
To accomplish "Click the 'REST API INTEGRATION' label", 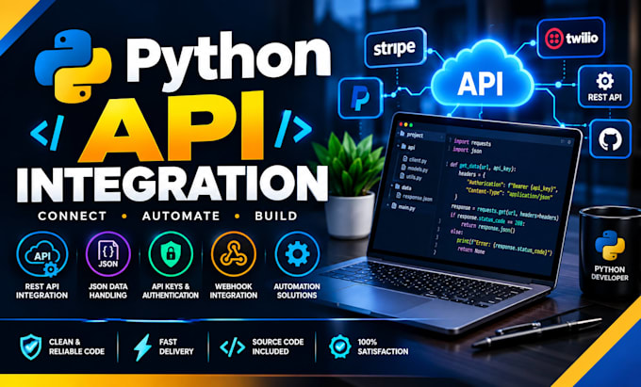I will [x=42, y=291].
